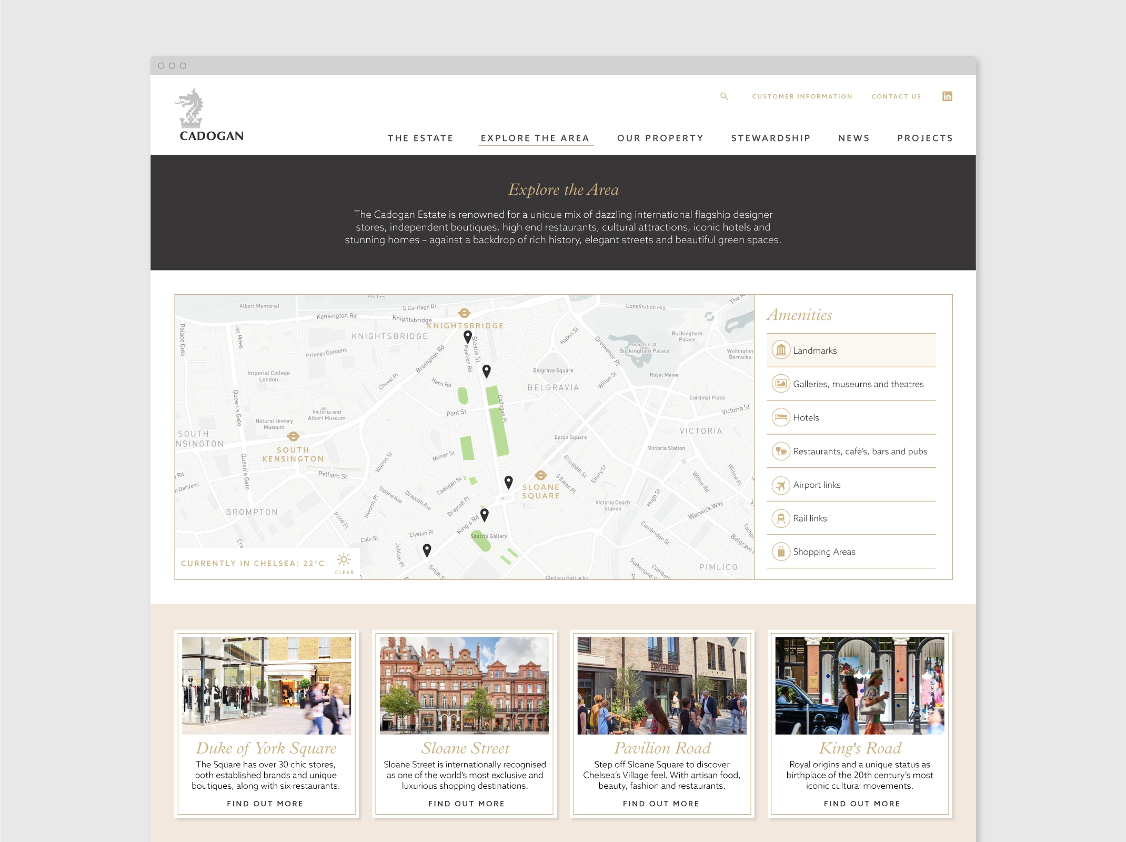Choose the Galleries, museums and theatres icon

tap(781, 384)
